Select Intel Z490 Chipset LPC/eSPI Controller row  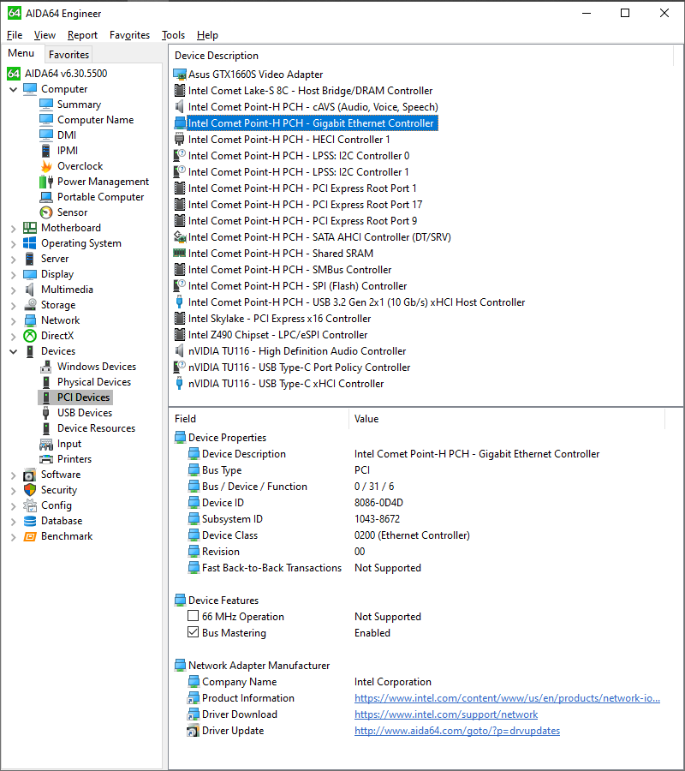coord(277,335)
